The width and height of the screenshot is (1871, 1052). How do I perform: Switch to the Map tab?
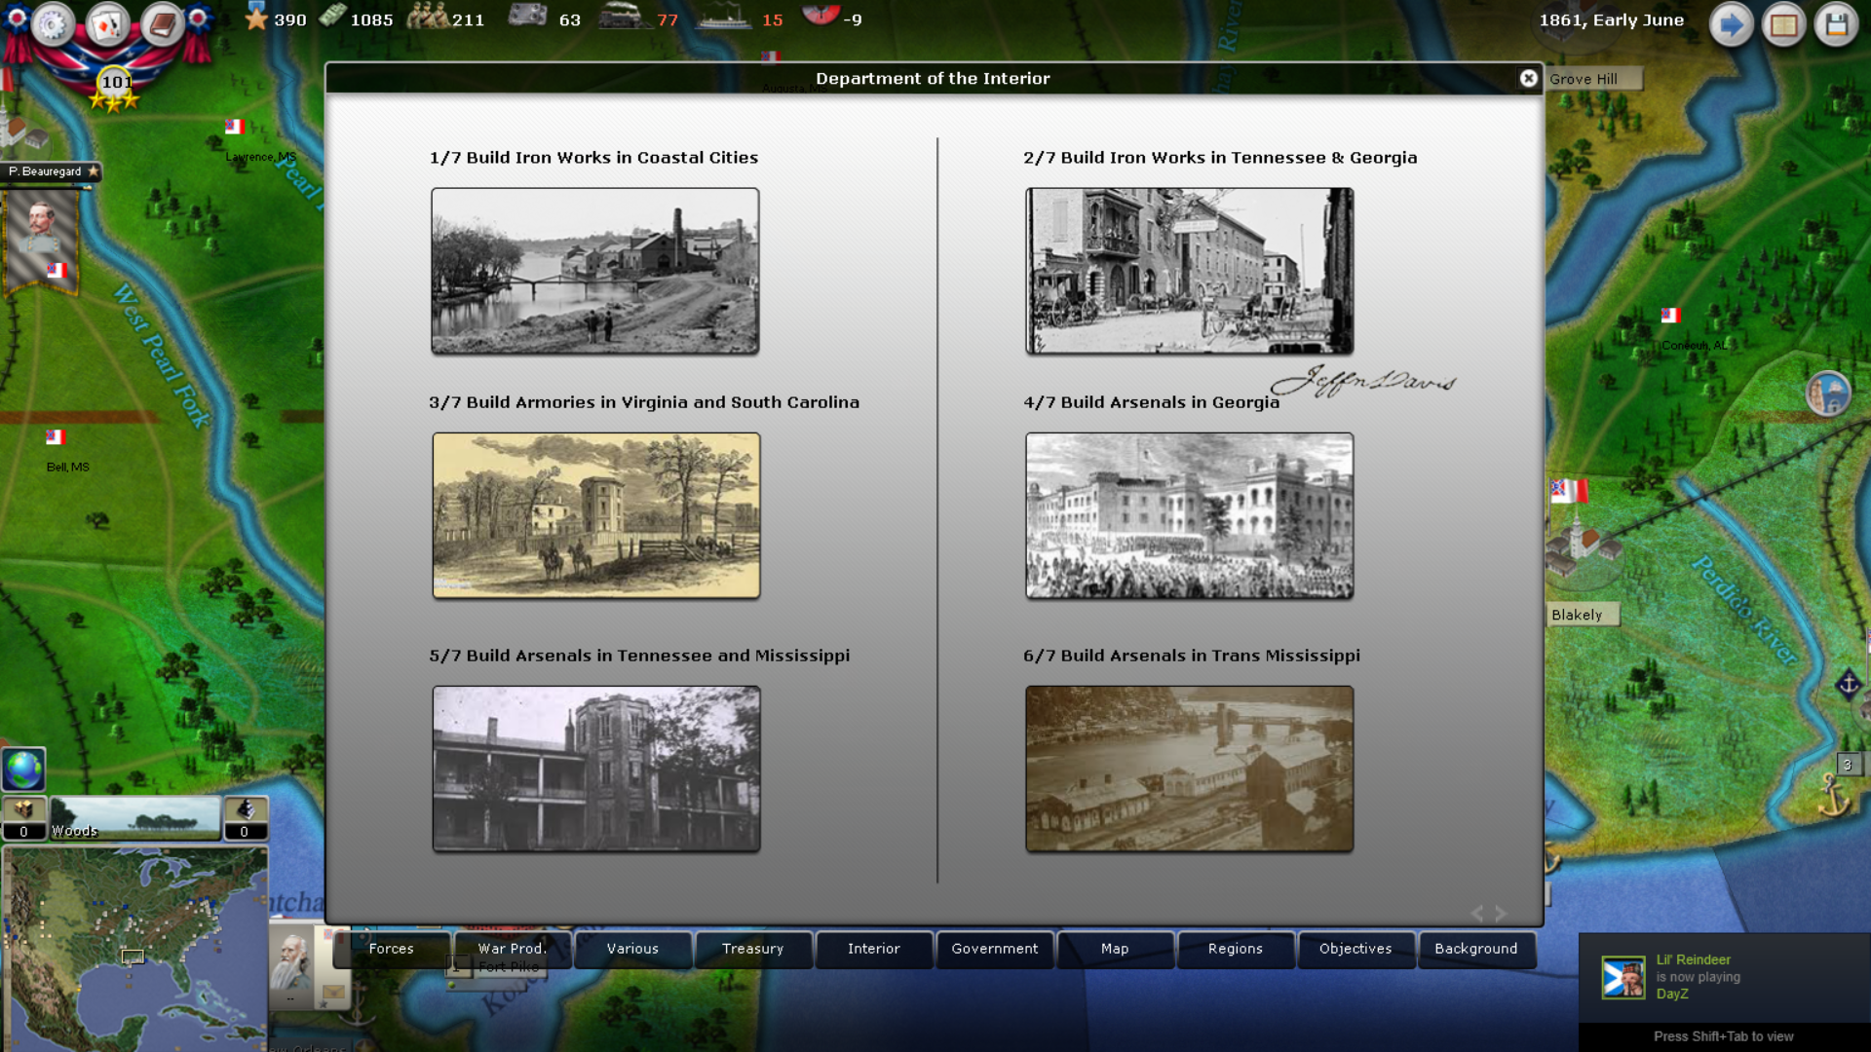point(1115,949)
